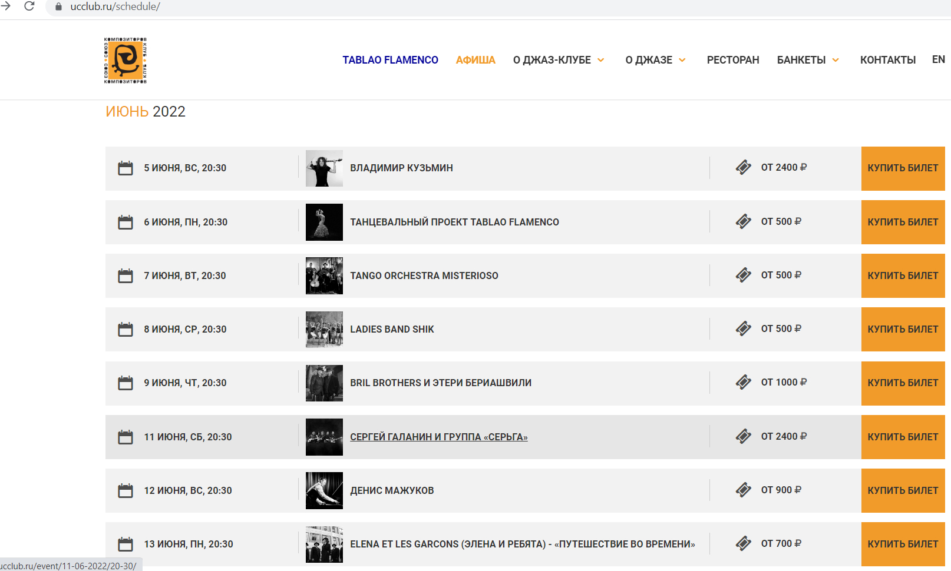This screenshot has width=951, height=571.
Task: Open the ДЕНИС МАЖУКОВ event link
Action: 392,490
